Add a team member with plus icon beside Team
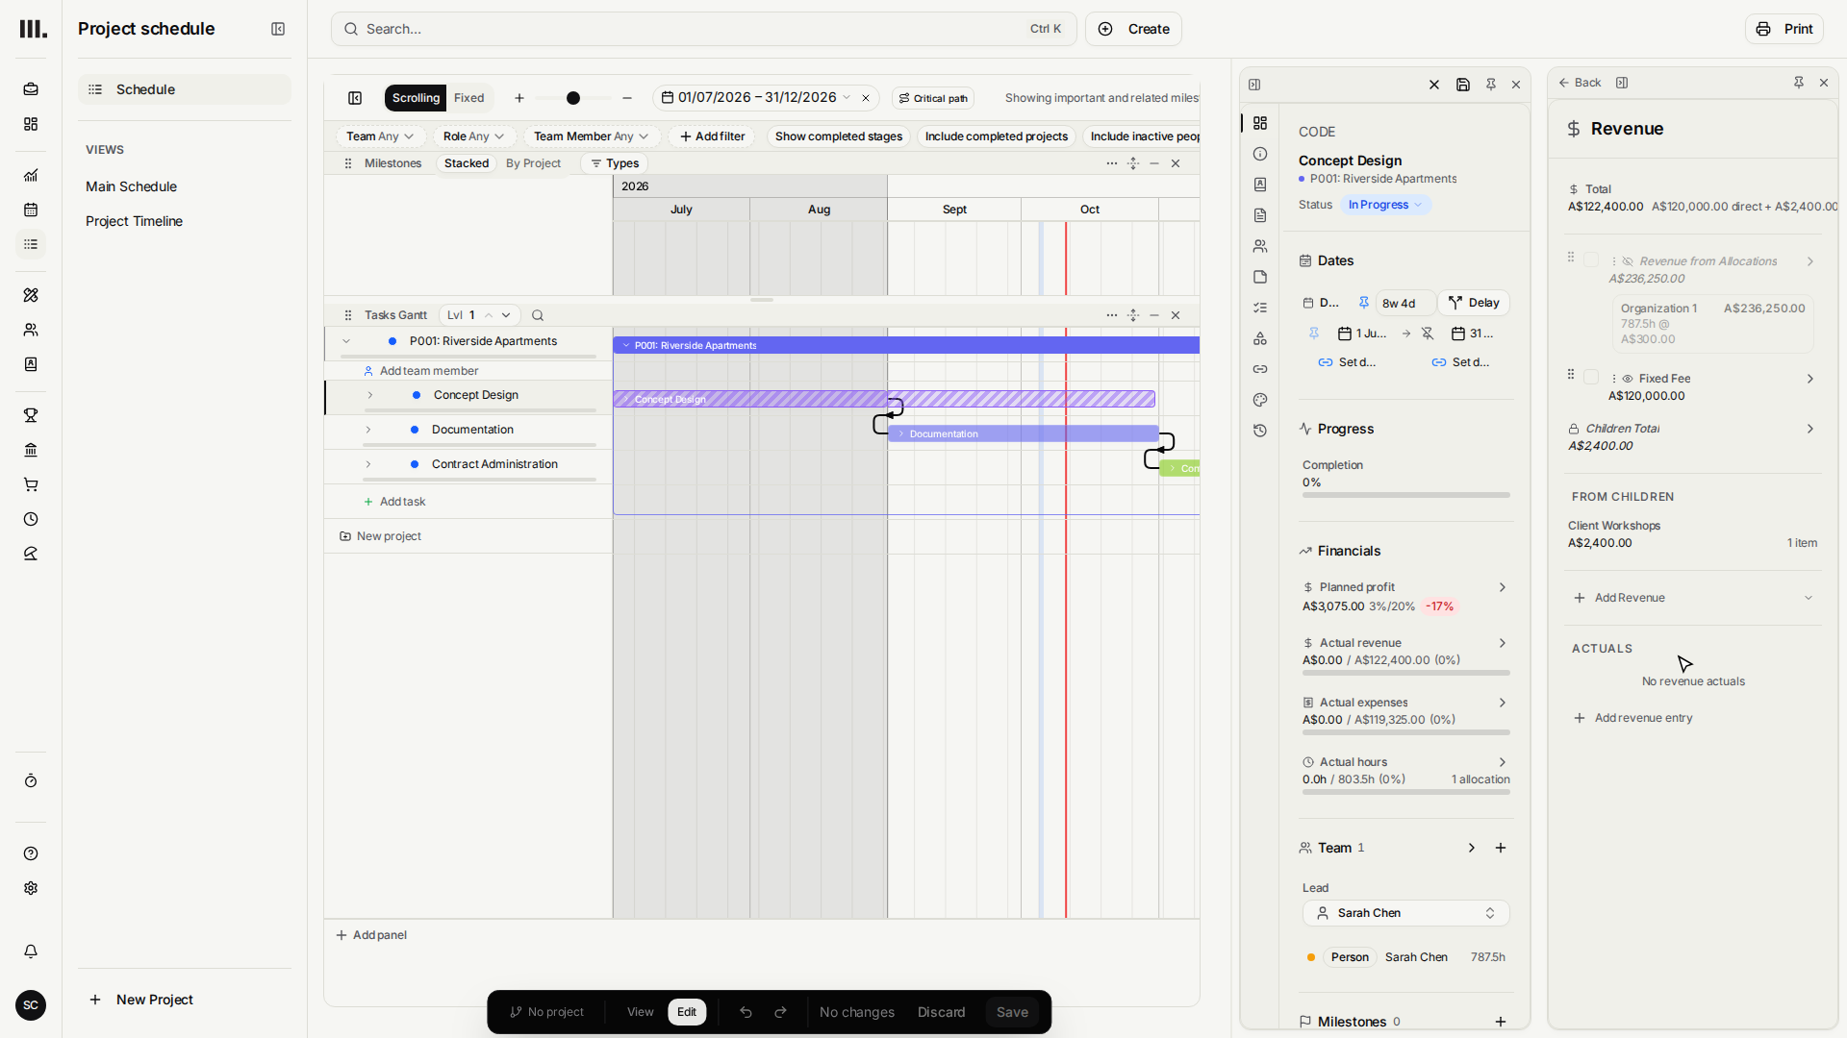The width and height of the screenshot is (1847, 1038). coord(1501,848)
